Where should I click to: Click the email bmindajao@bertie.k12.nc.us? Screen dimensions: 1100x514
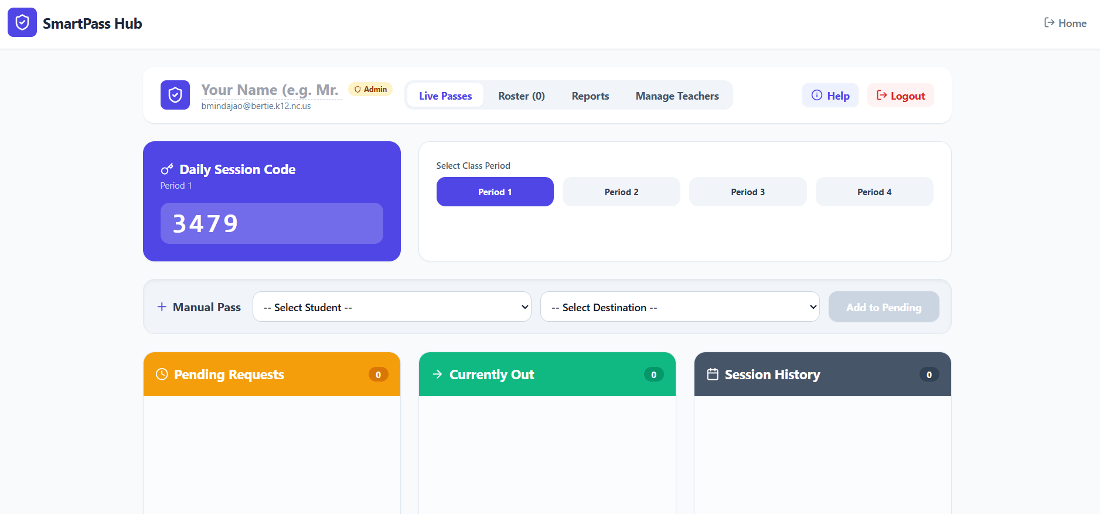tap(256, 106)
